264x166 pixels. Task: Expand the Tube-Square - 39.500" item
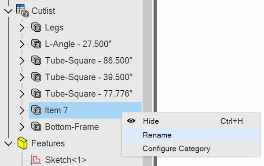coord(22,77)
